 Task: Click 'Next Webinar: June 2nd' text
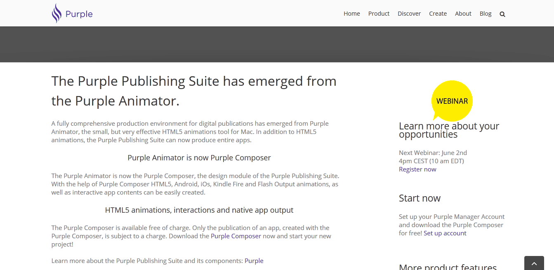[433, 153]
